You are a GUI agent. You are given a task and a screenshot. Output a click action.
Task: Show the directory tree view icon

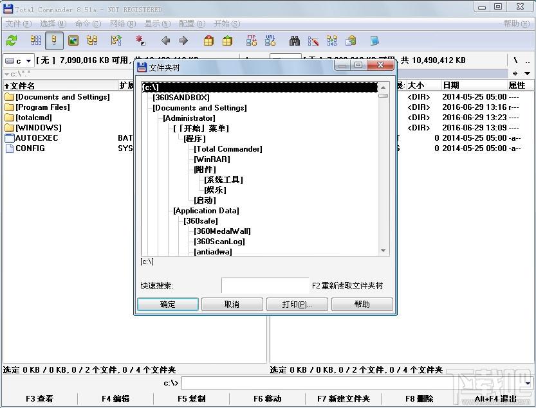[91, 40]
